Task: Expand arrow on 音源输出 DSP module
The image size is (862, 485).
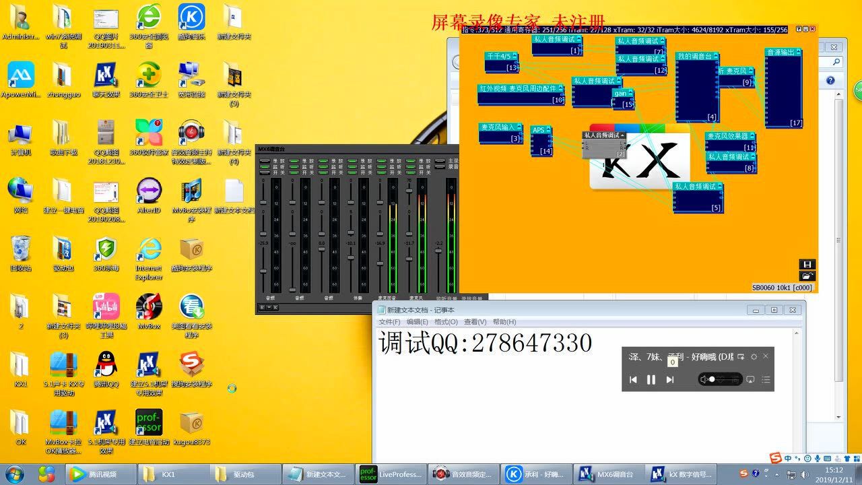Action: pyautogui.click(x=799, y=52)
